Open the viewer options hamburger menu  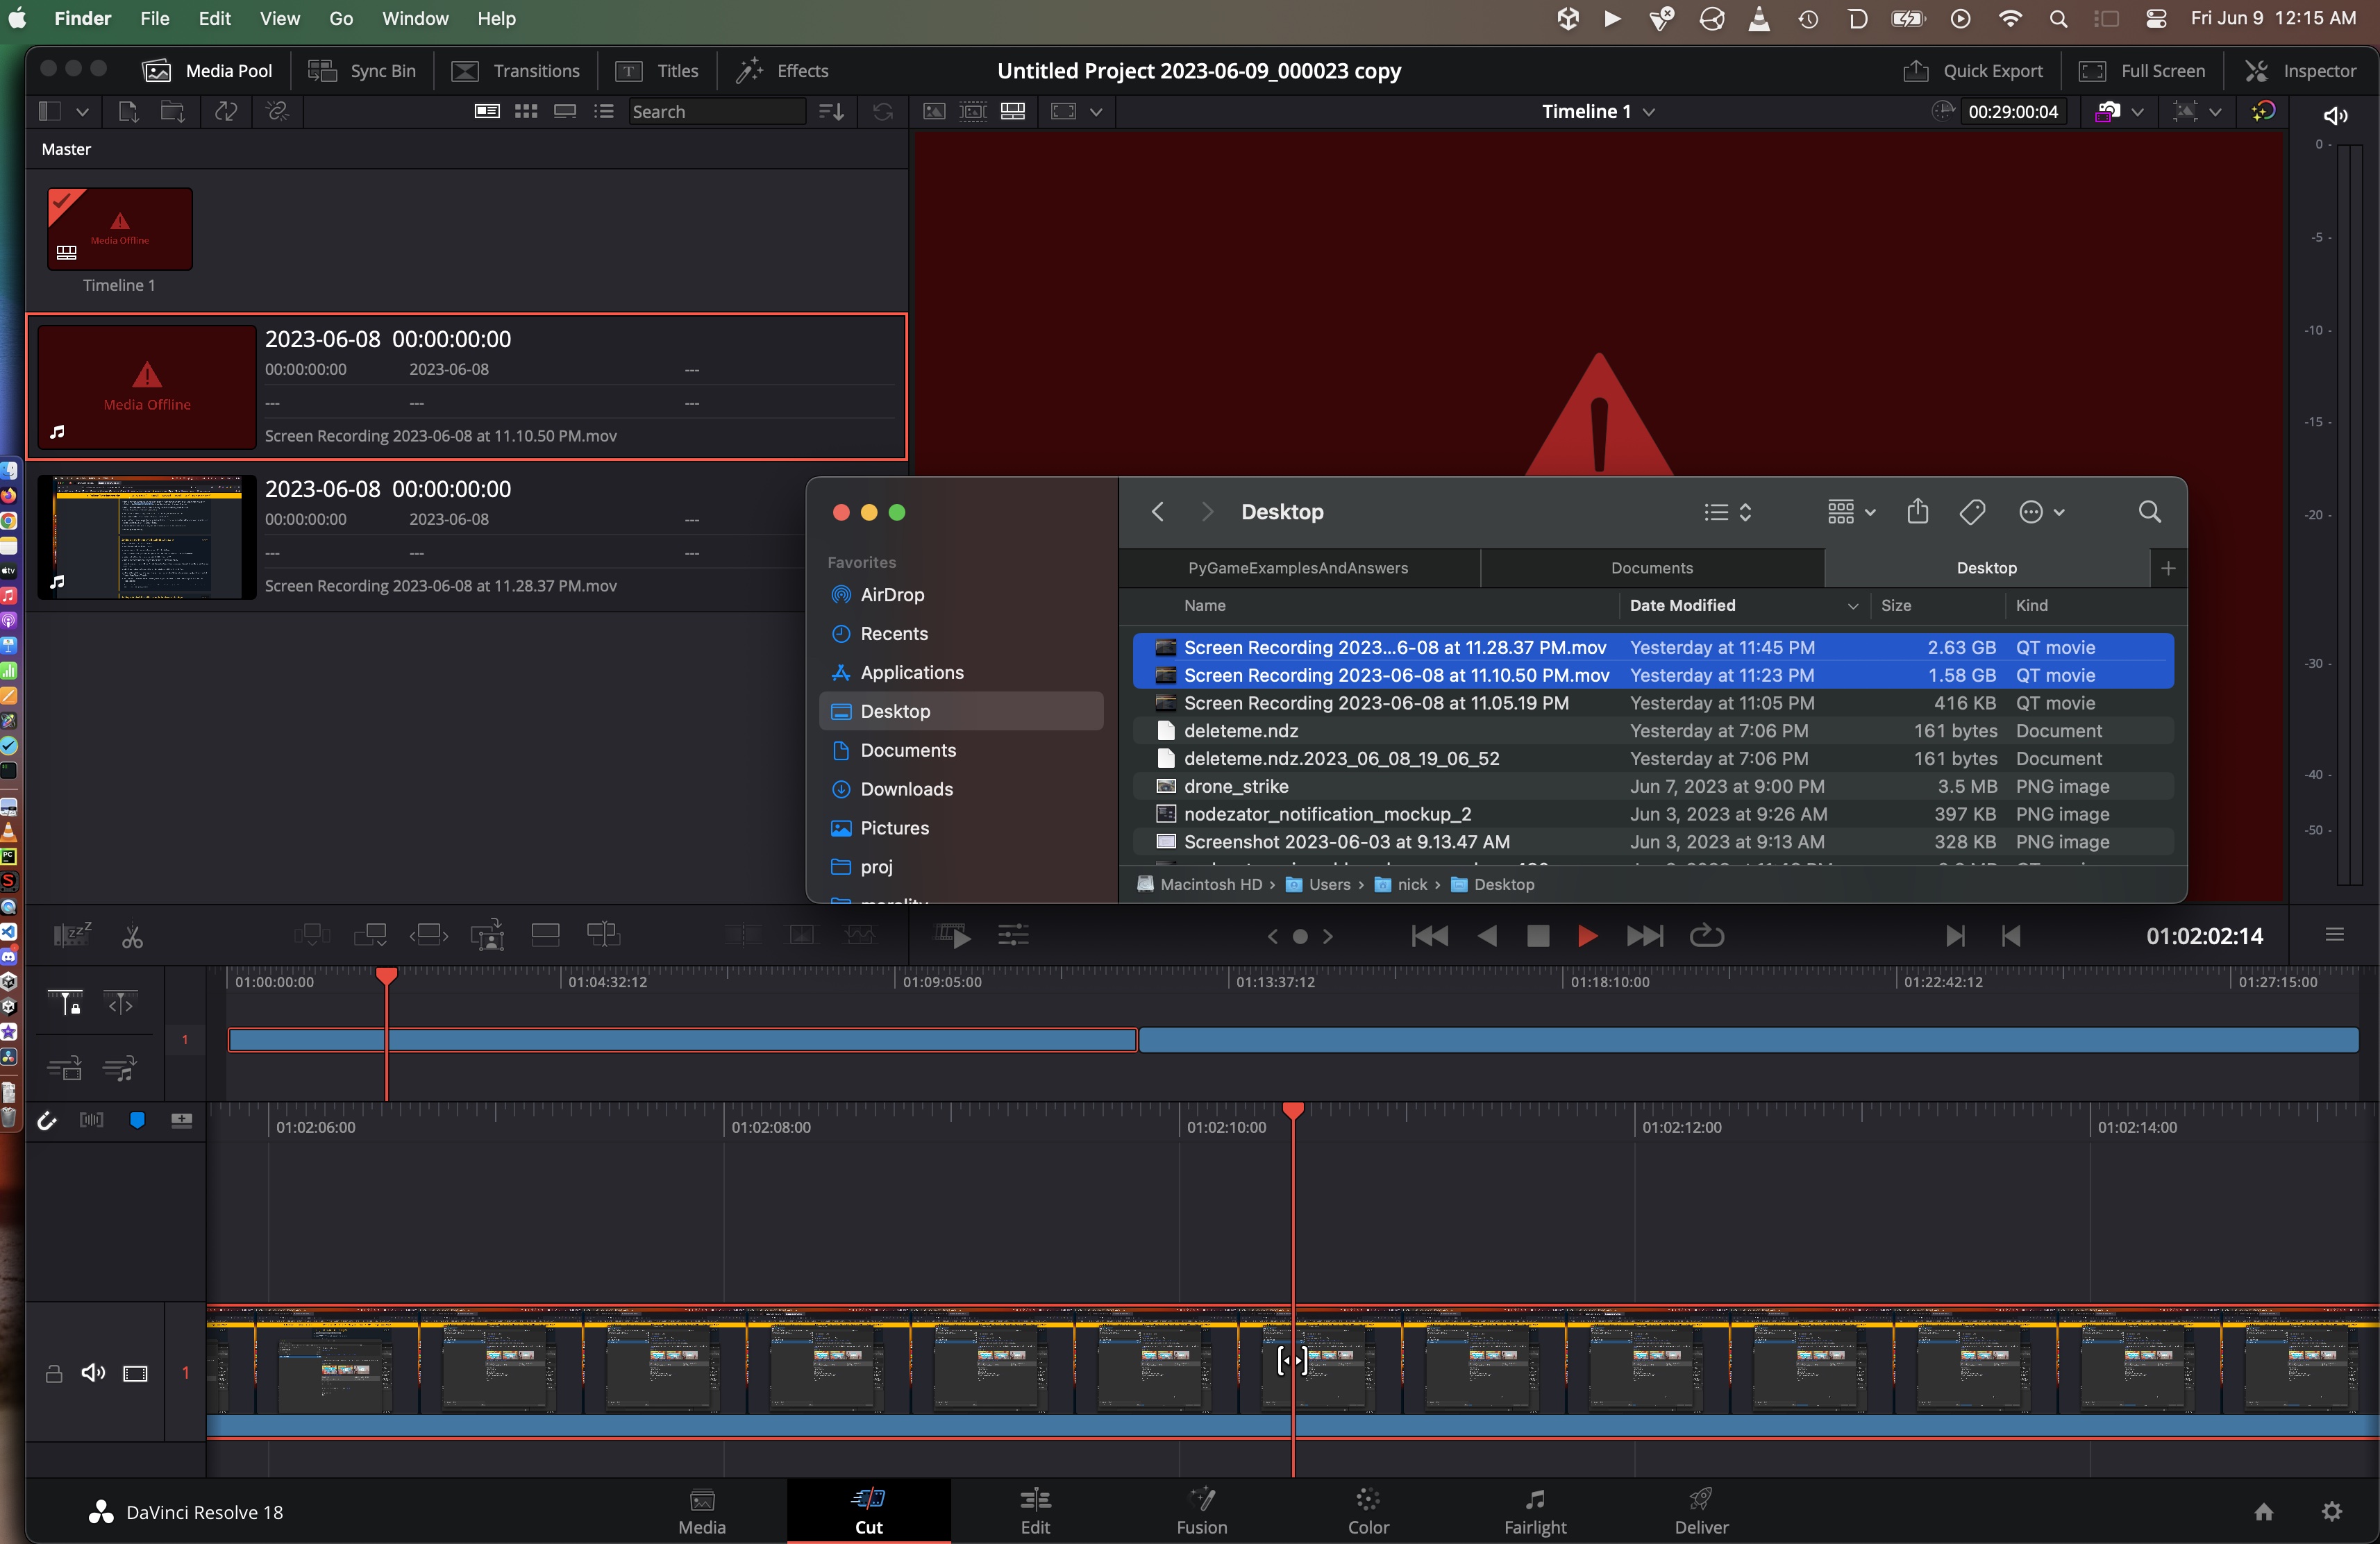[x=2334, y=934]
